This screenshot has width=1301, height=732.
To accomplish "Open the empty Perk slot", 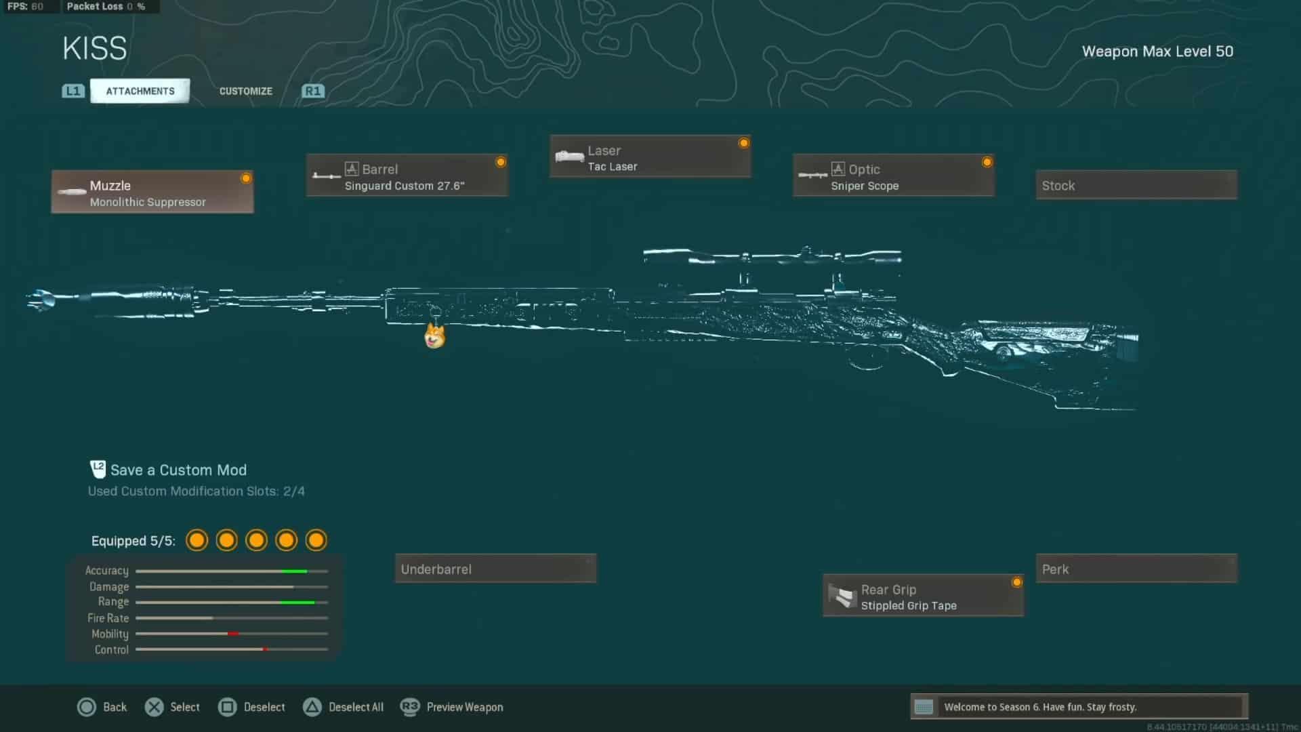I will click(1136, 569).
